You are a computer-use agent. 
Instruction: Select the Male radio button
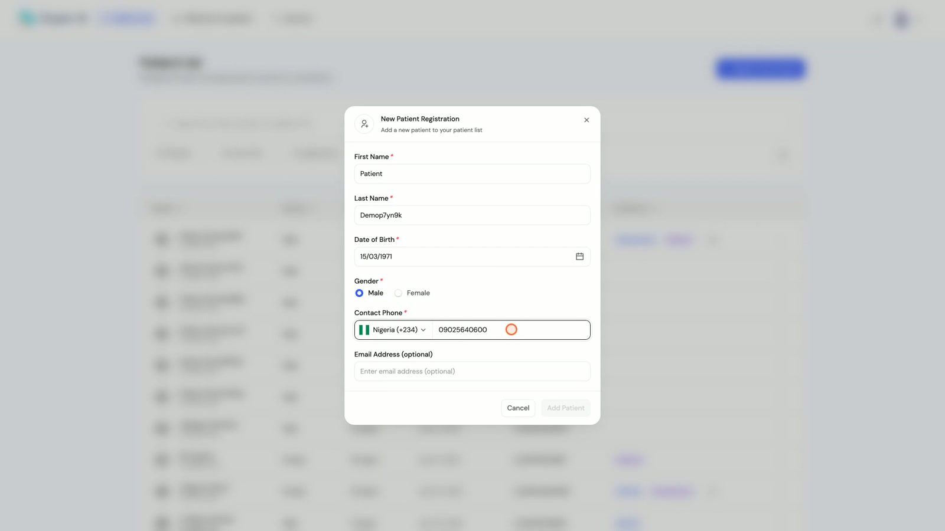tap(359, 293)
